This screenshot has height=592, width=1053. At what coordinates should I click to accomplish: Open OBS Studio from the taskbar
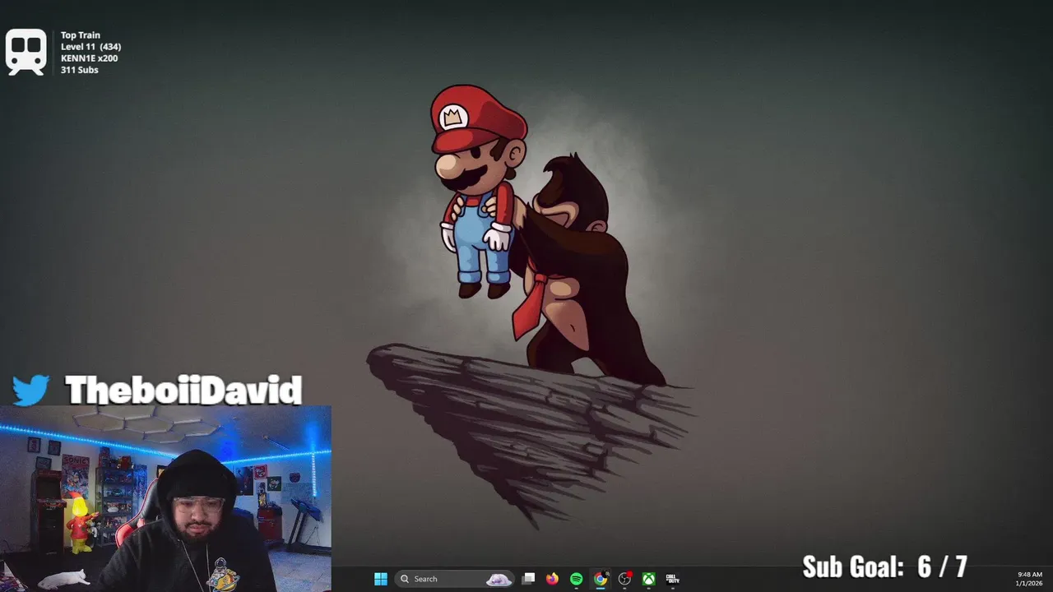tap(624, 579)
